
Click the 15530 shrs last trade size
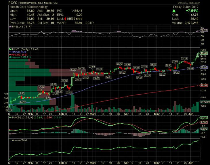(x=75, y=19)
